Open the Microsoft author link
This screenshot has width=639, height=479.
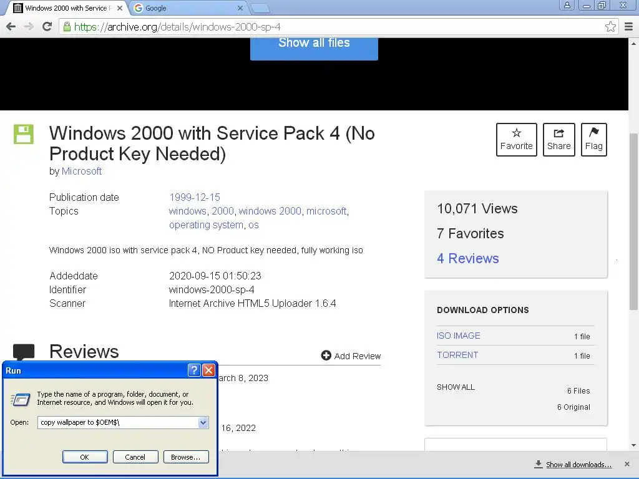[82, 171]
